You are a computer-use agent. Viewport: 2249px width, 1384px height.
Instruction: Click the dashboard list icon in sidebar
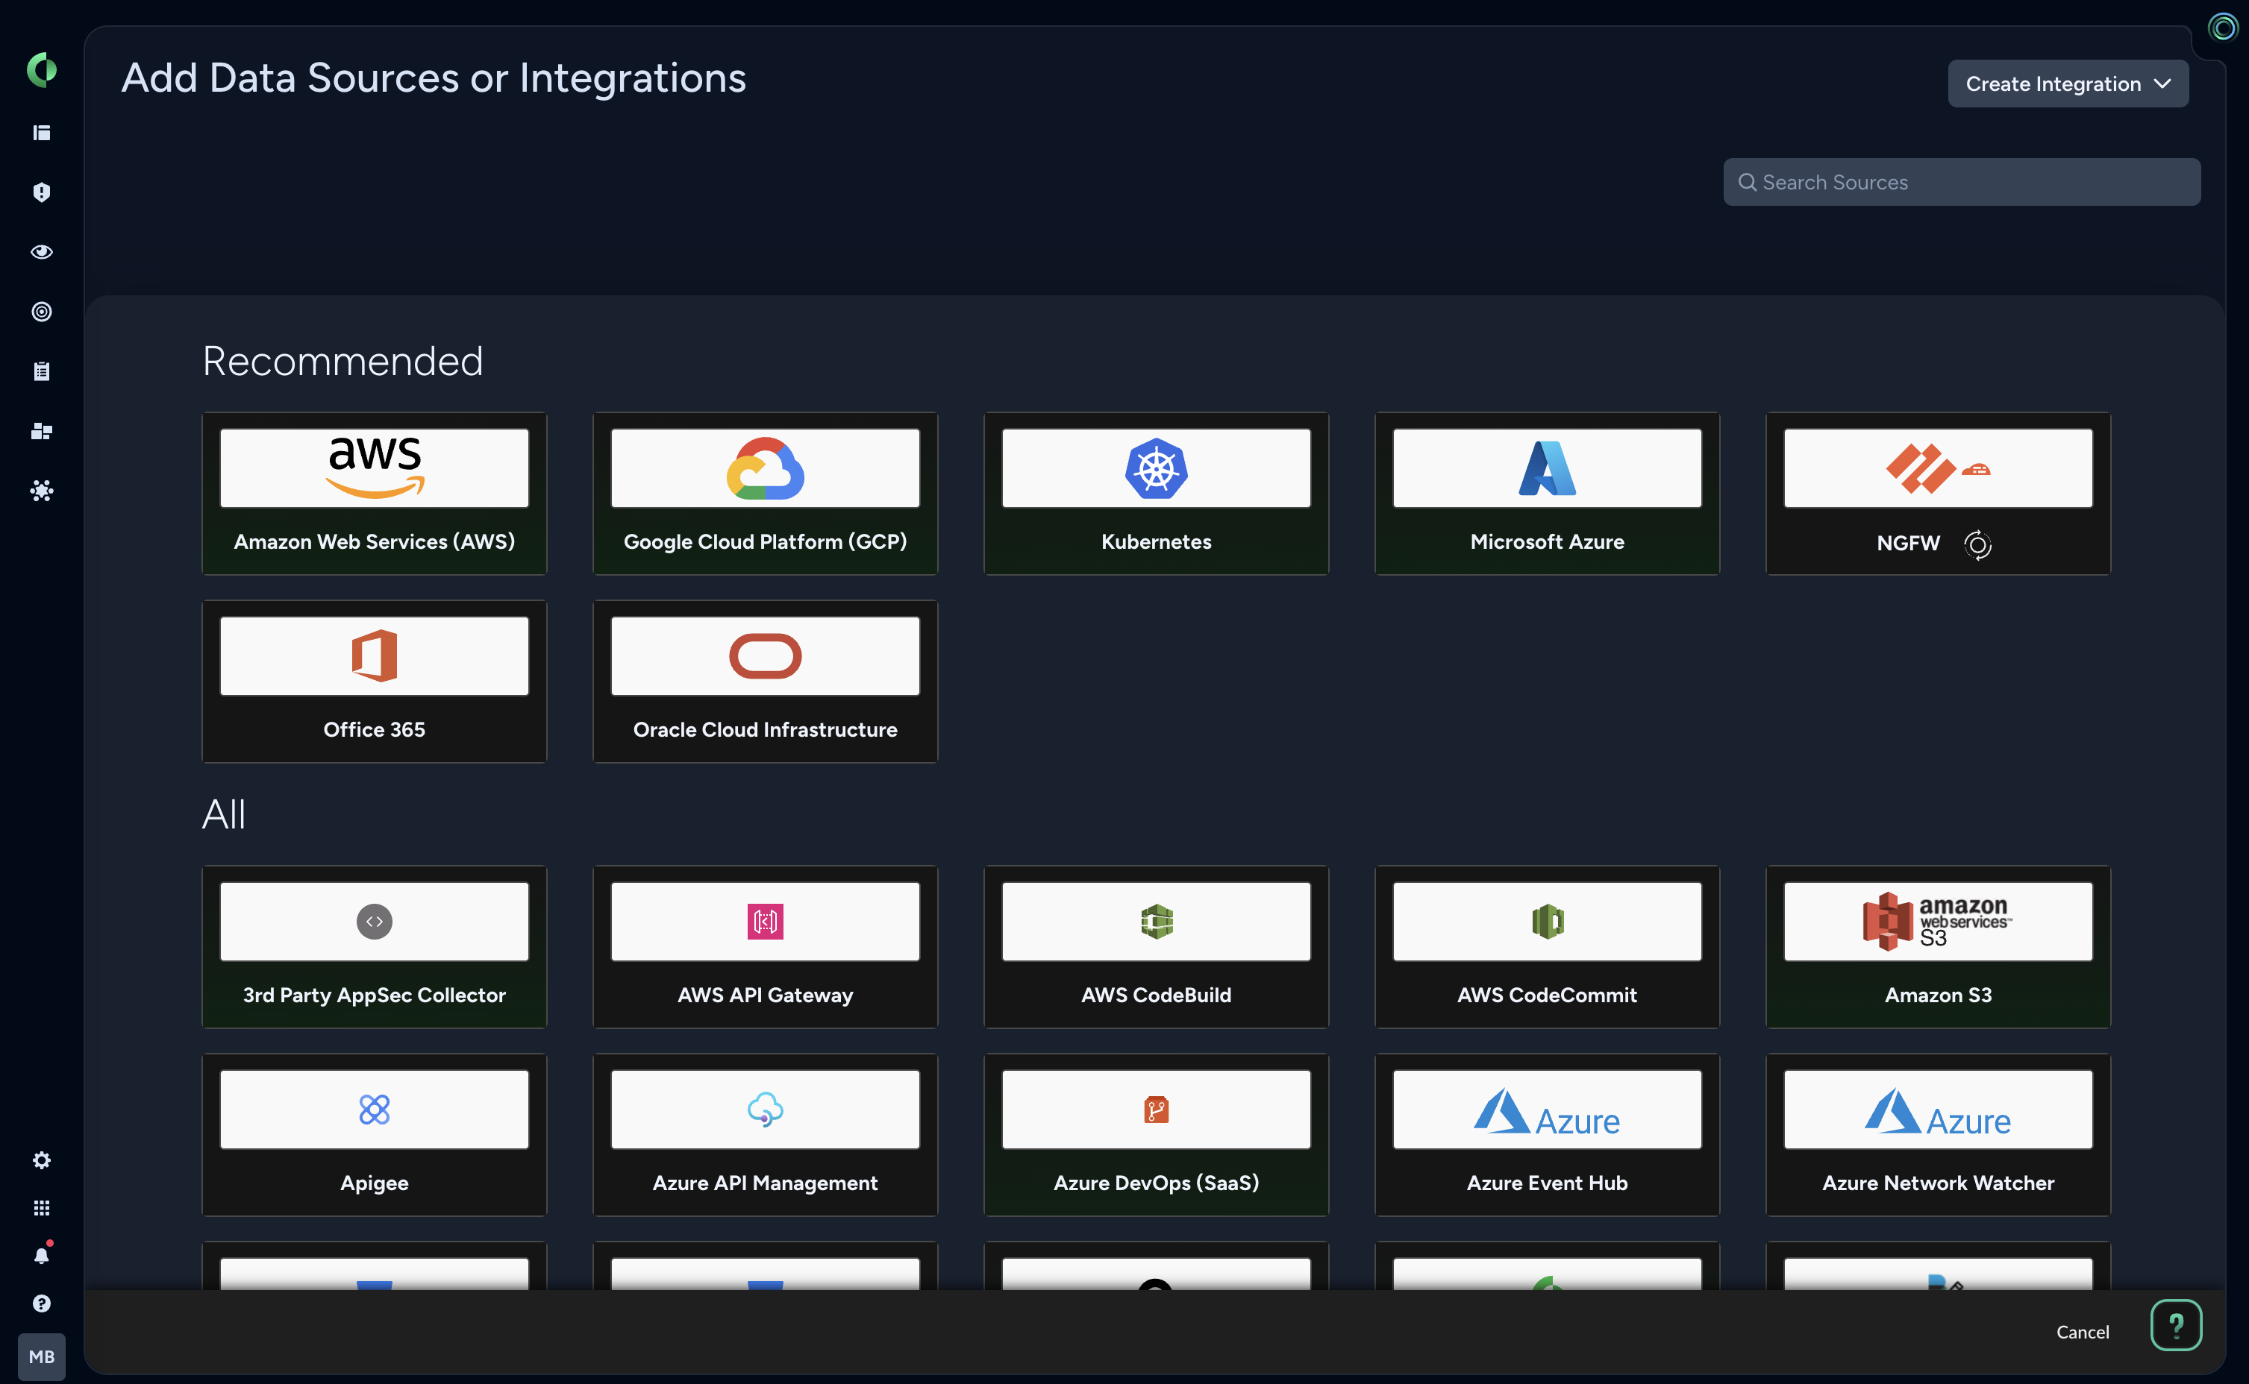pyautogui.click(x=41, y=133)
